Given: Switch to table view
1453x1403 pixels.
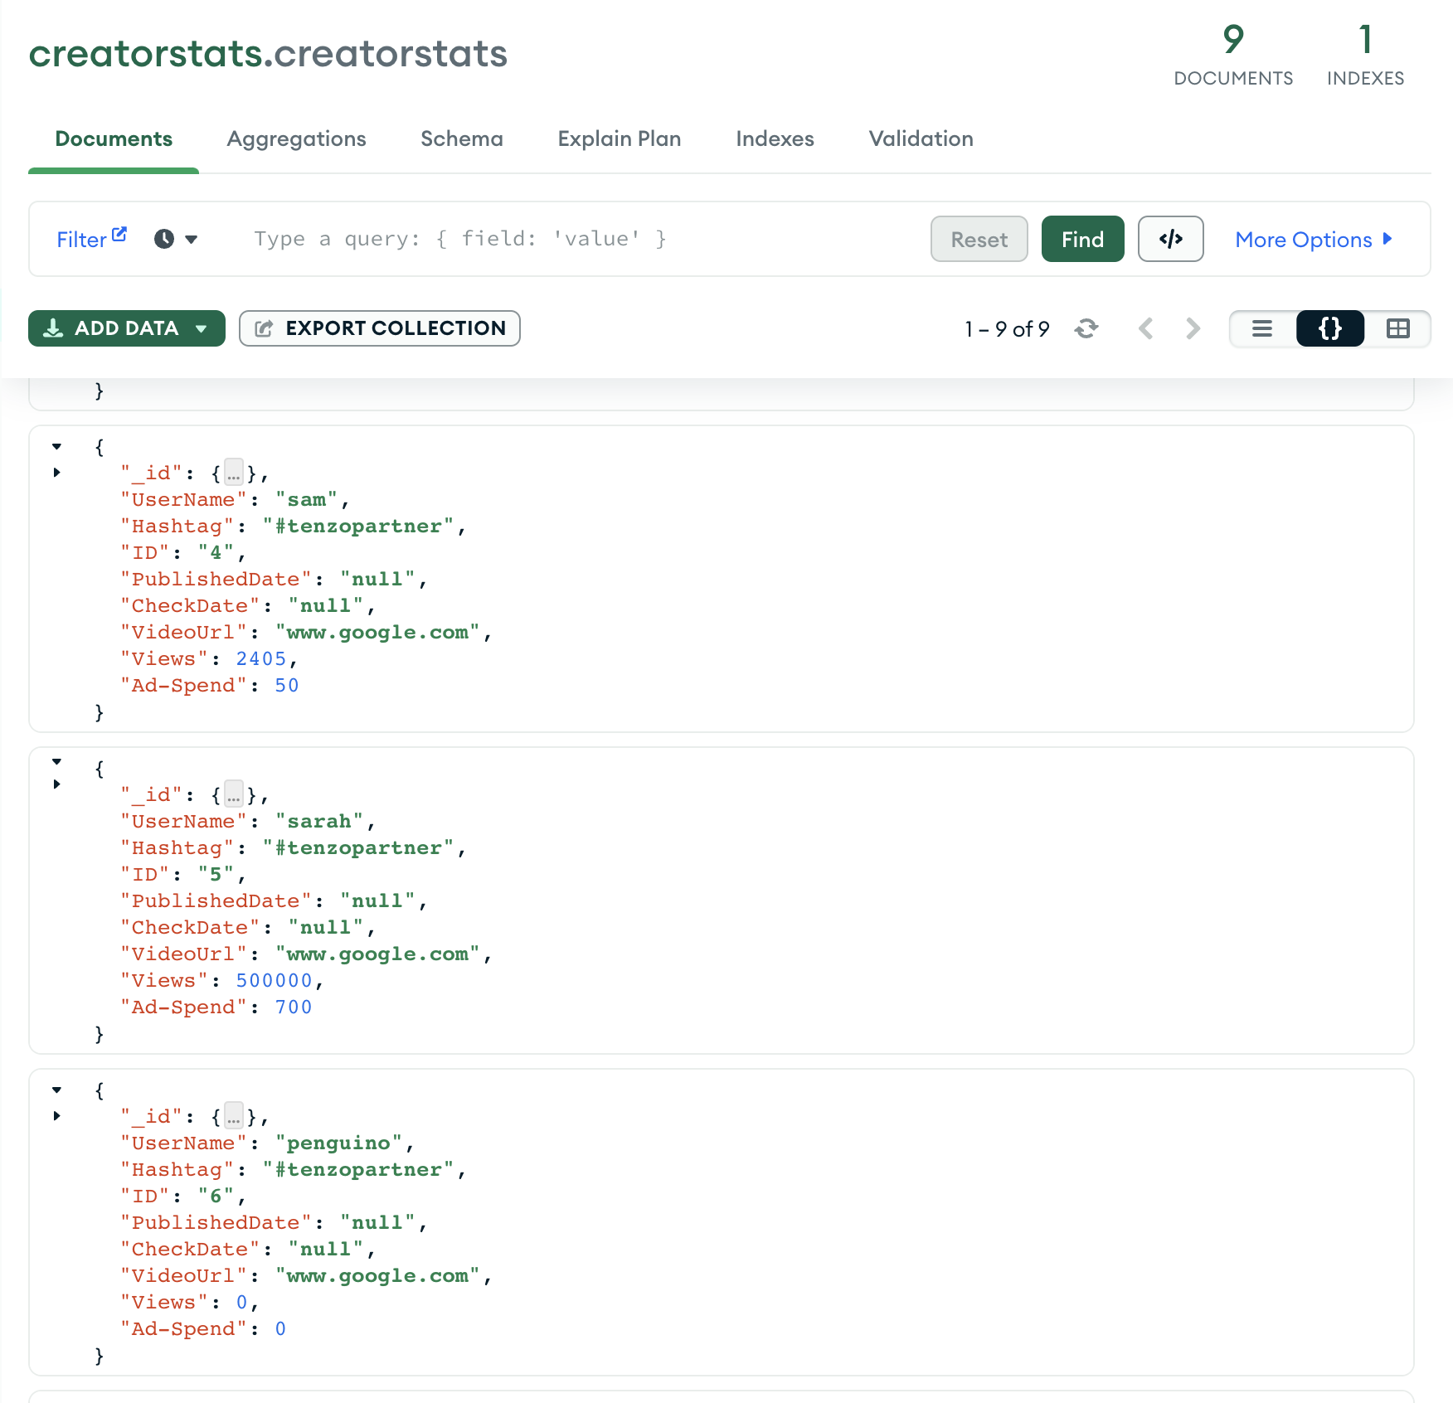Looking at the screenshot, I should (1397, 329).
